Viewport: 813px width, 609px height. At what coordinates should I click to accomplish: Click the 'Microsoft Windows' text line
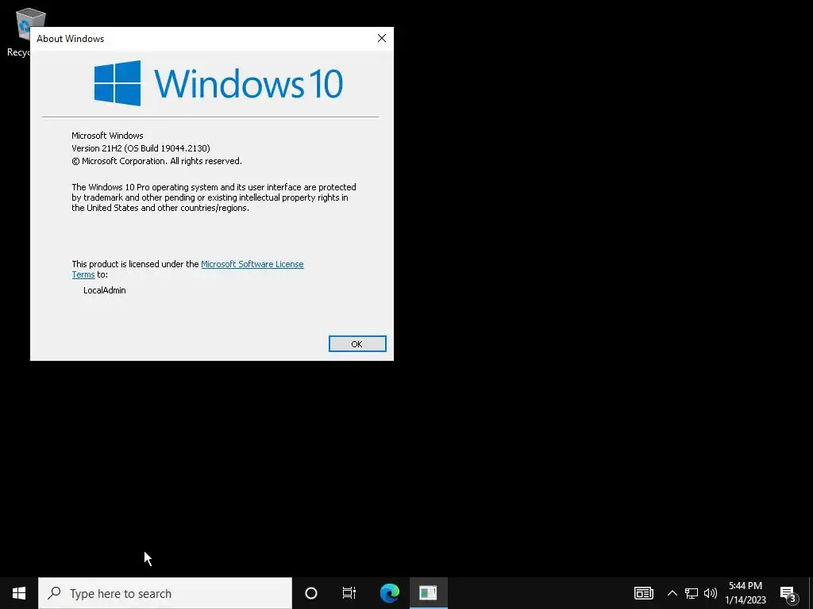107,136
